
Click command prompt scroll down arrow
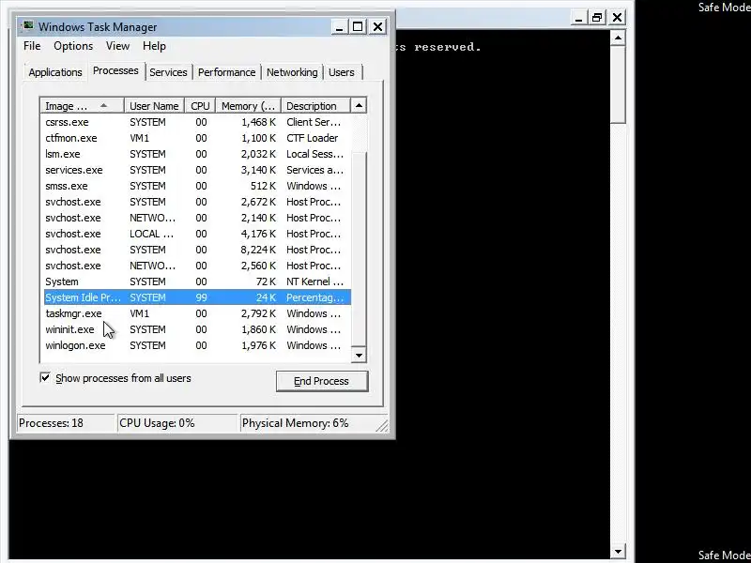[618, 552]
